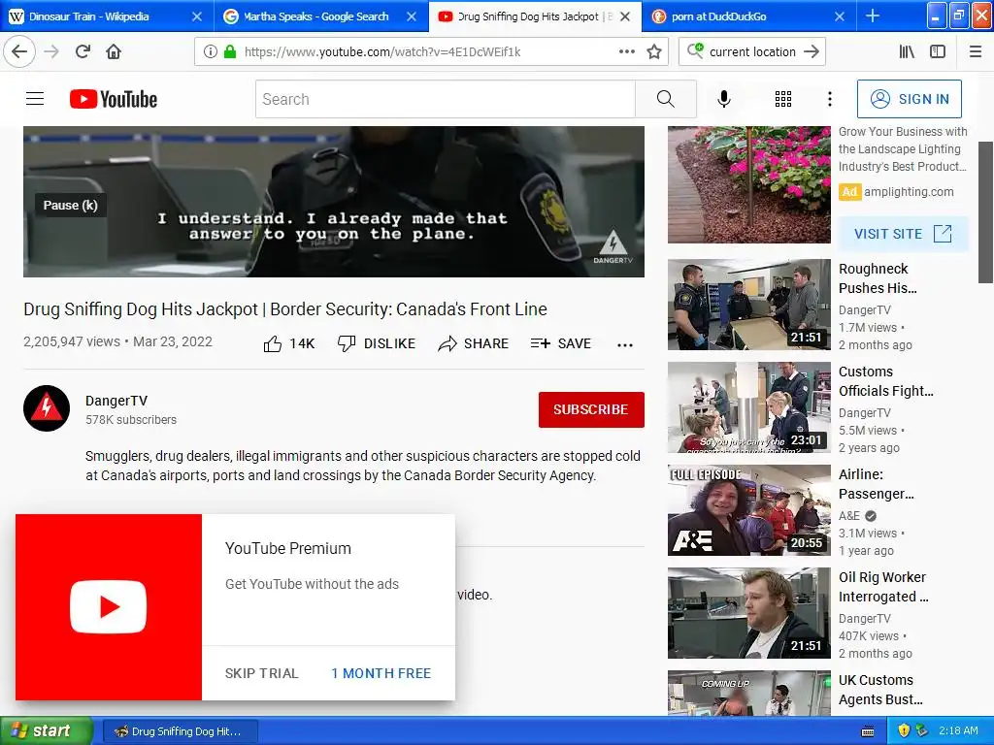
Task: Go to the browser home page
Action: point(114,51)
